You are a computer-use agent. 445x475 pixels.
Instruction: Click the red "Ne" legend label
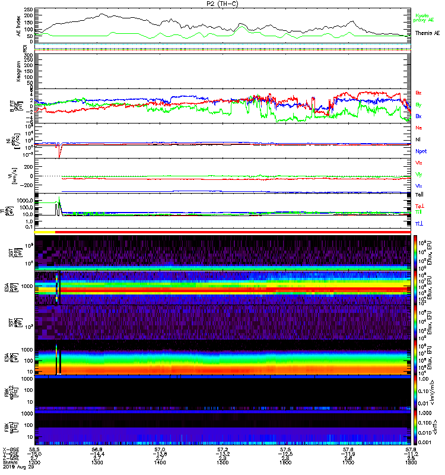click(x=419, y=128)
